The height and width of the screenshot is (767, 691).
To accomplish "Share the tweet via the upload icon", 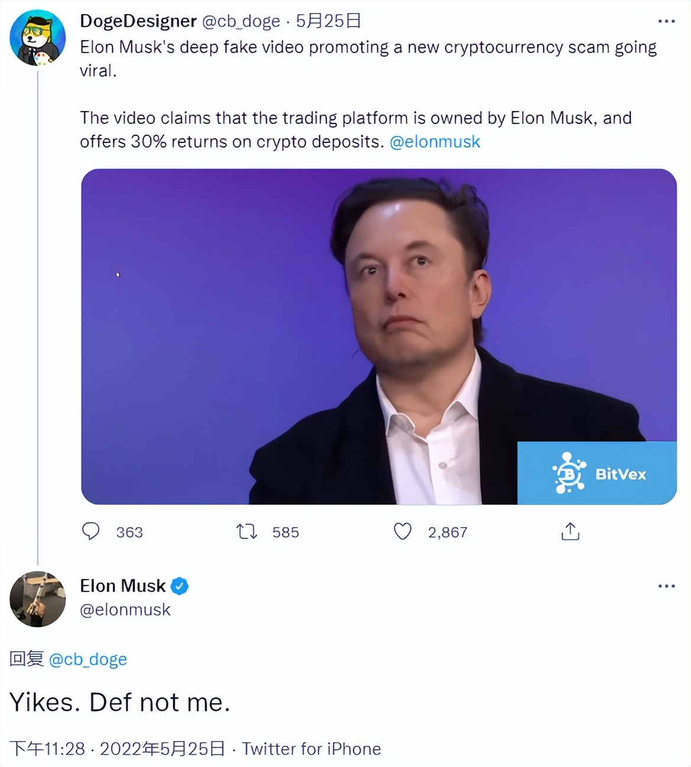I will (570, 532).
